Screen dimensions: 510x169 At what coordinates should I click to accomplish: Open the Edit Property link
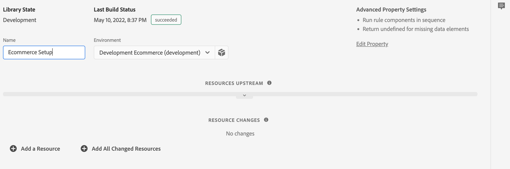pyautogui.click(x=372, y=44)
